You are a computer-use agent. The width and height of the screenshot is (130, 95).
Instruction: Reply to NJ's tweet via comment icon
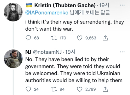pyautogui.click(x=28, y=89)
